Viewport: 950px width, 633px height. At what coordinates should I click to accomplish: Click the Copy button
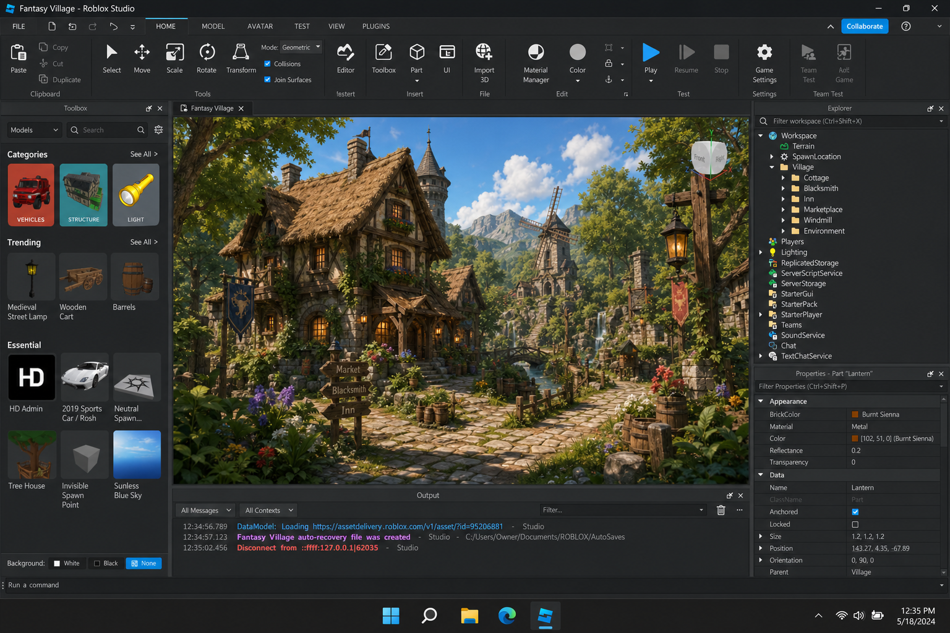pos(54,48)
